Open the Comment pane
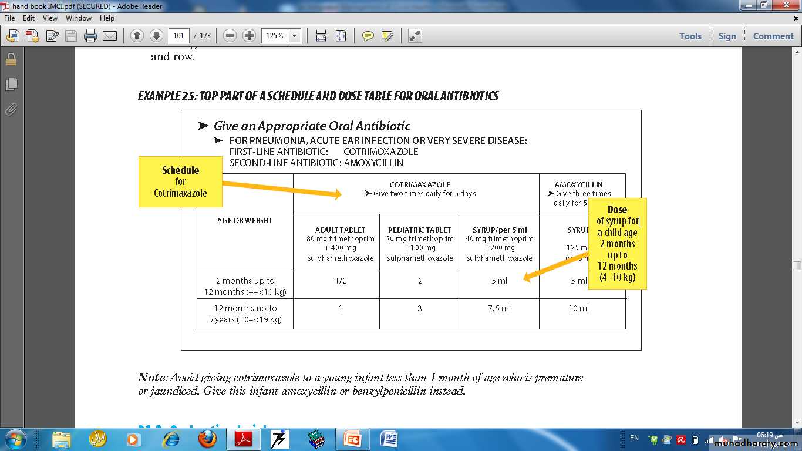The width and height of the screenshot is (802, 451). 773,36
